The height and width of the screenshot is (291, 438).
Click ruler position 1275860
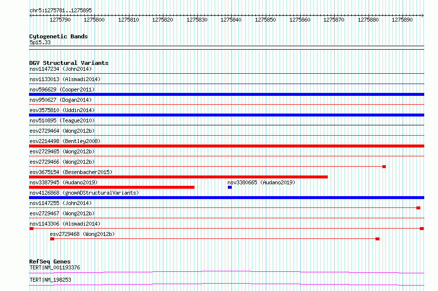point(300,20)
